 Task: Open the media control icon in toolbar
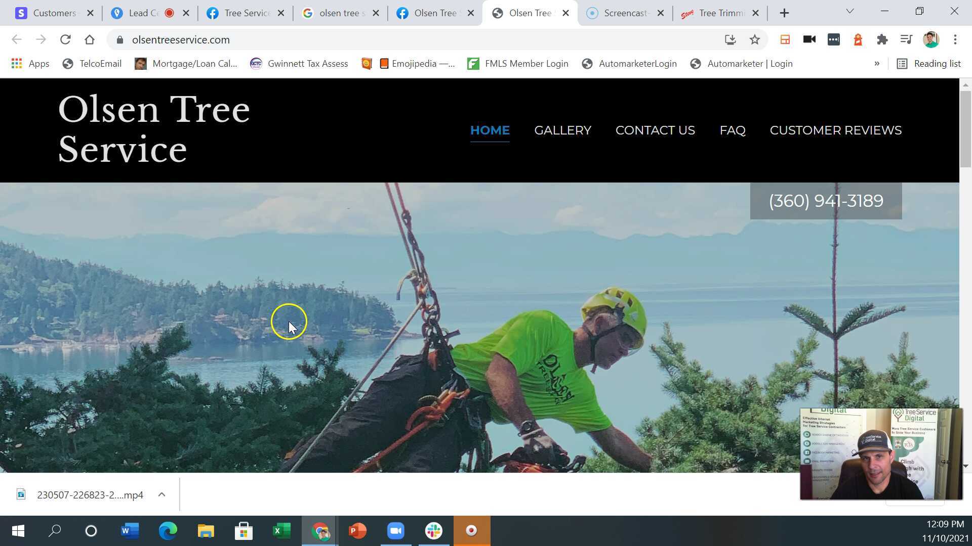click(x=906, y=39)
